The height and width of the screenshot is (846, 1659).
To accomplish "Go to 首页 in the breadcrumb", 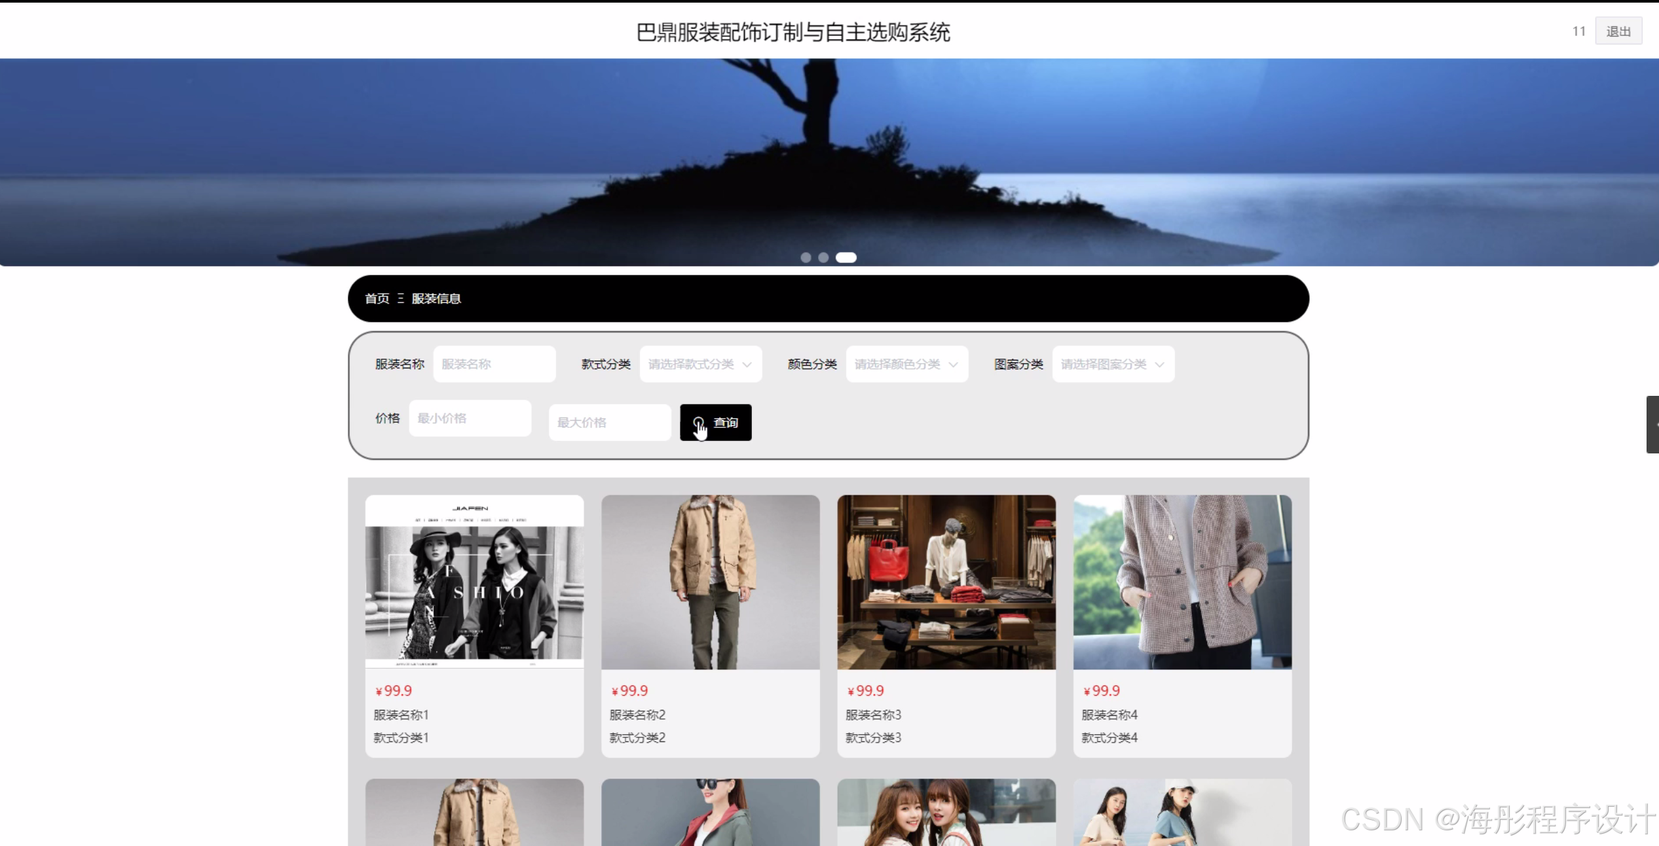I will coord(377,299).
